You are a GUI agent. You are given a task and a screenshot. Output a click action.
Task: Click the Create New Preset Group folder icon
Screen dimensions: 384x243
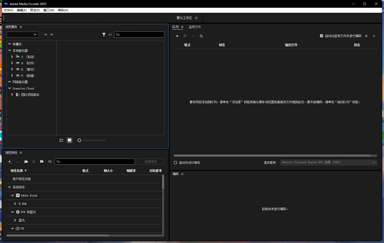(x=26, y=162)
